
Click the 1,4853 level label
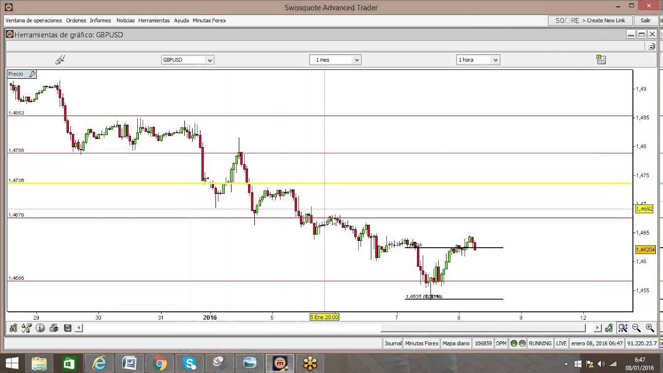[x=16, y=112]
